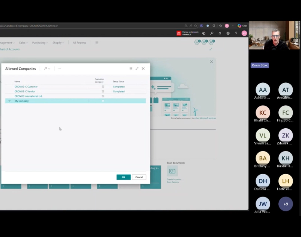Open more options ellipsis in Allowed Companies
The width and height of the screenshot is (301, 237).
pos(59,68)
